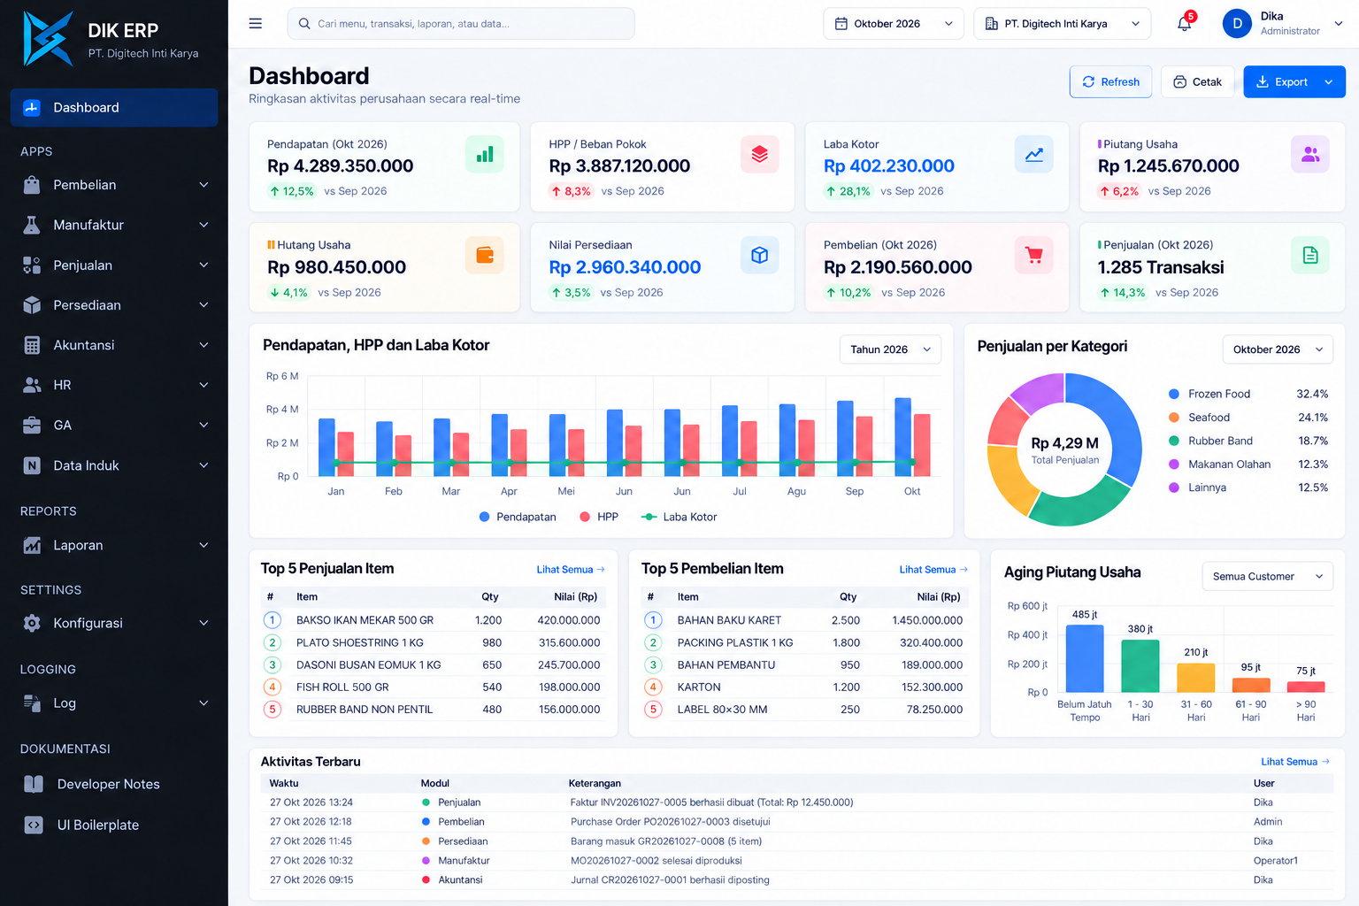1359x906 pixels.
Task: Click the Nilai Persediaan box icon
Action: click(760, 255)
